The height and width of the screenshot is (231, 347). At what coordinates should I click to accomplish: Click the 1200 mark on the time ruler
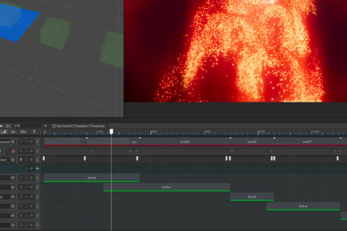(x=261, y=131)
